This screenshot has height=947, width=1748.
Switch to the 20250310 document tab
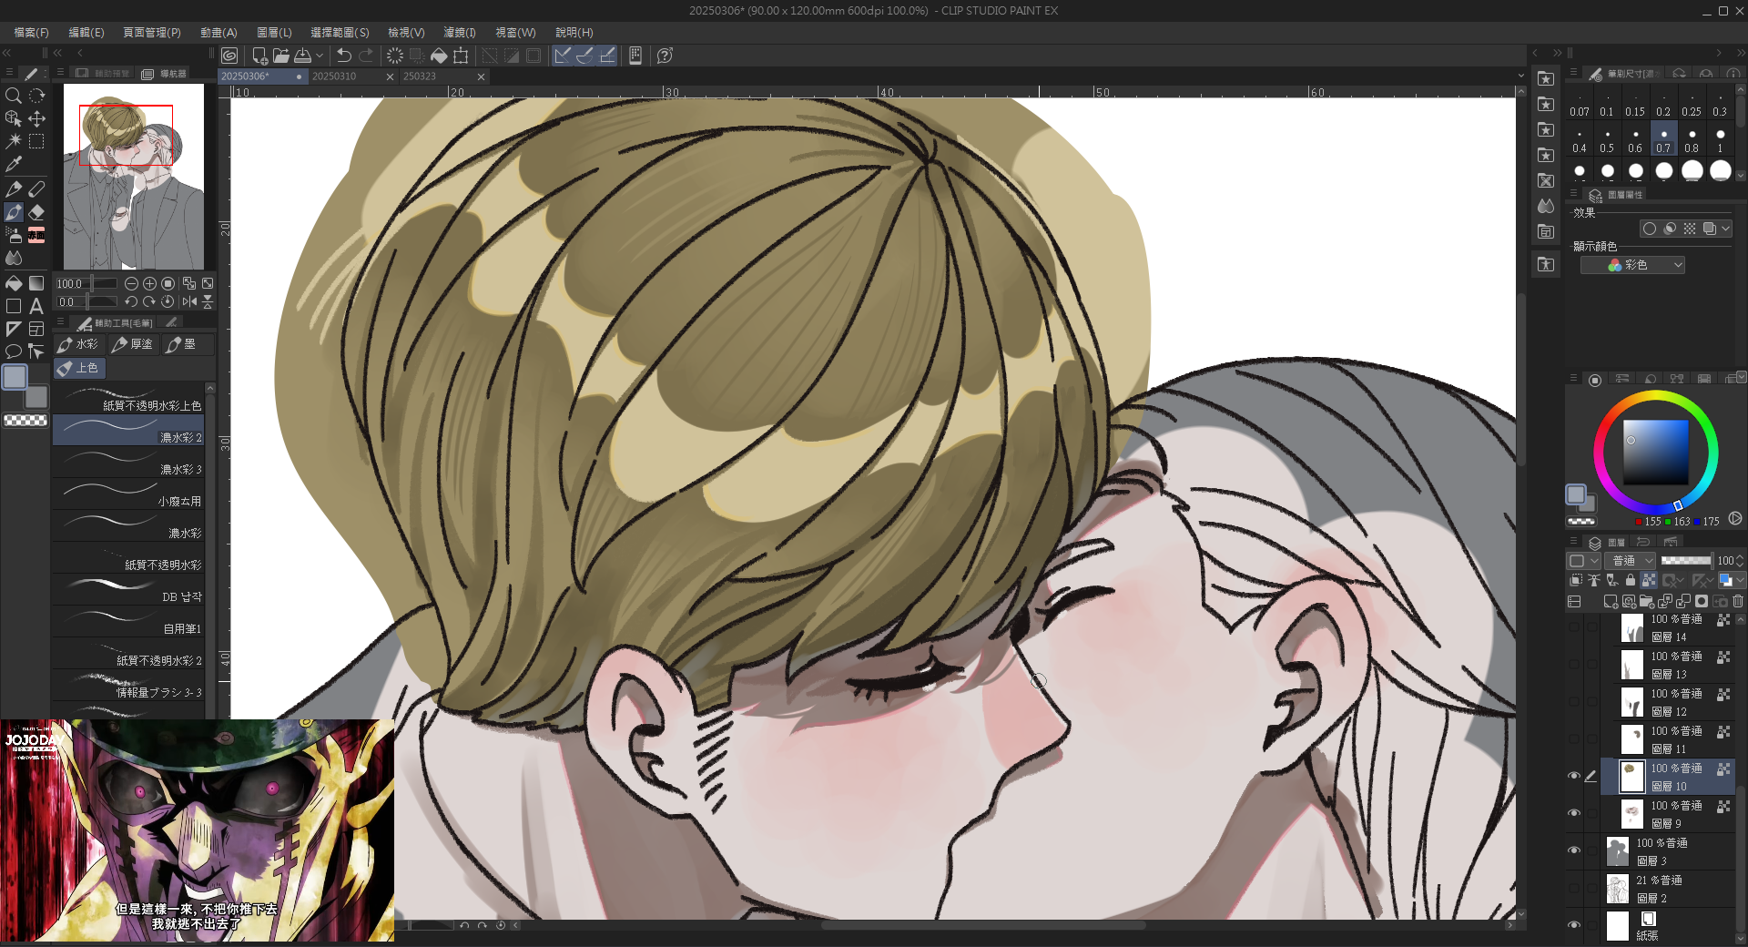click(352, 76)
